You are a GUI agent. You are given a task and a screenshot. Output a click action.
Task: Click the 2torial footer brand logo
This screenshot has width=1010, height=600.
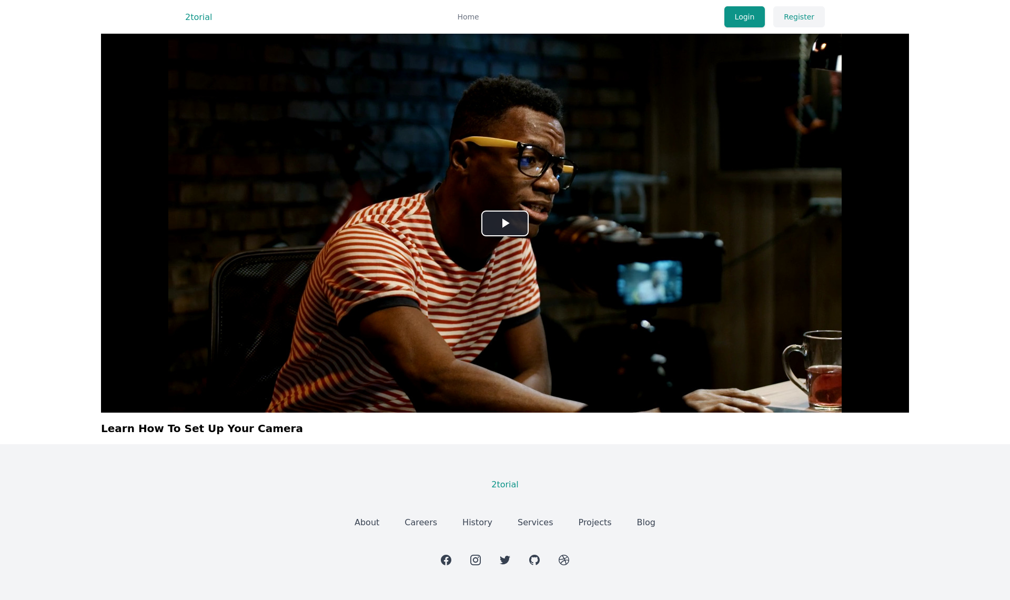click(504, 484)
